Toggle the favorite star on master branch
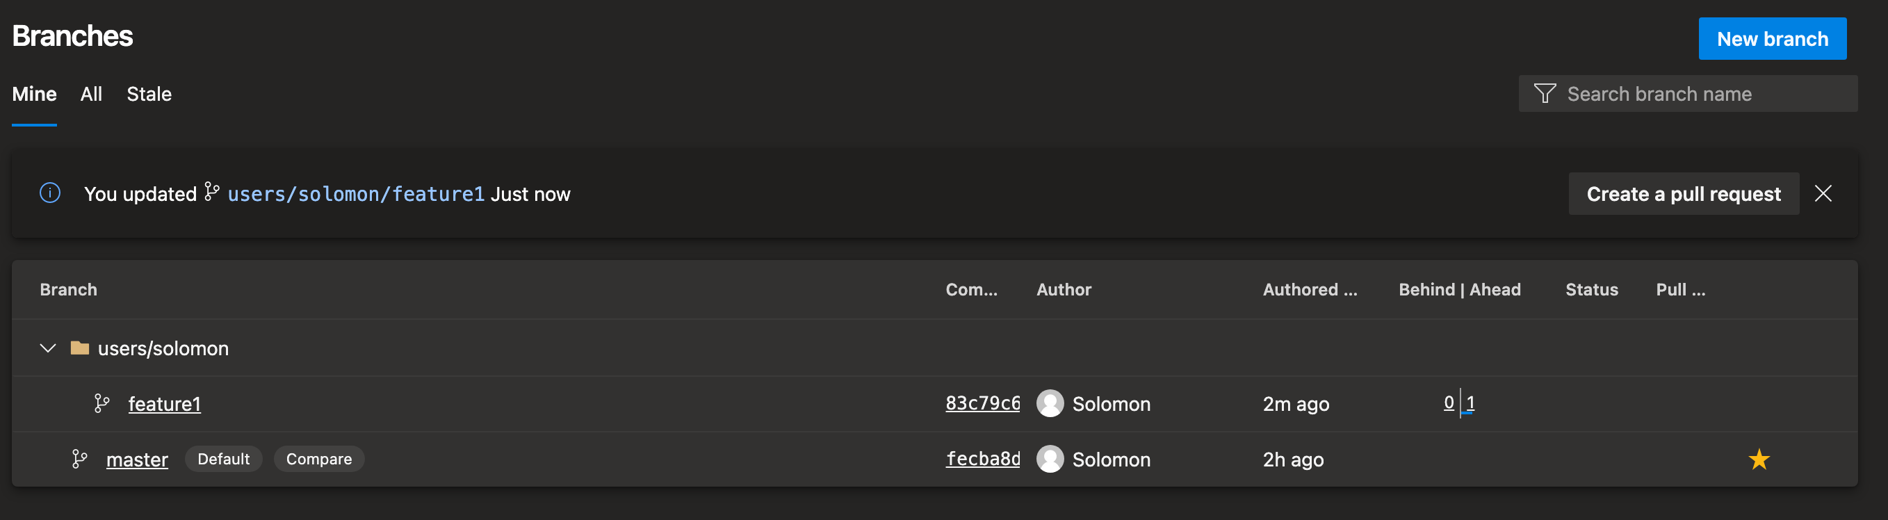Image resolution: width=1888 pixels, height=520 pixels. click(x=1758, y=459)
